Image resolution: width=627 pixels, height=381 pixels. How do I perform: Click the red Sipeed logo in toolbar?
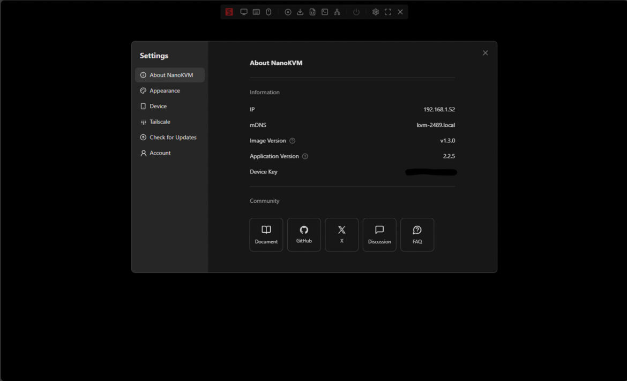click(x=229, y=12)
